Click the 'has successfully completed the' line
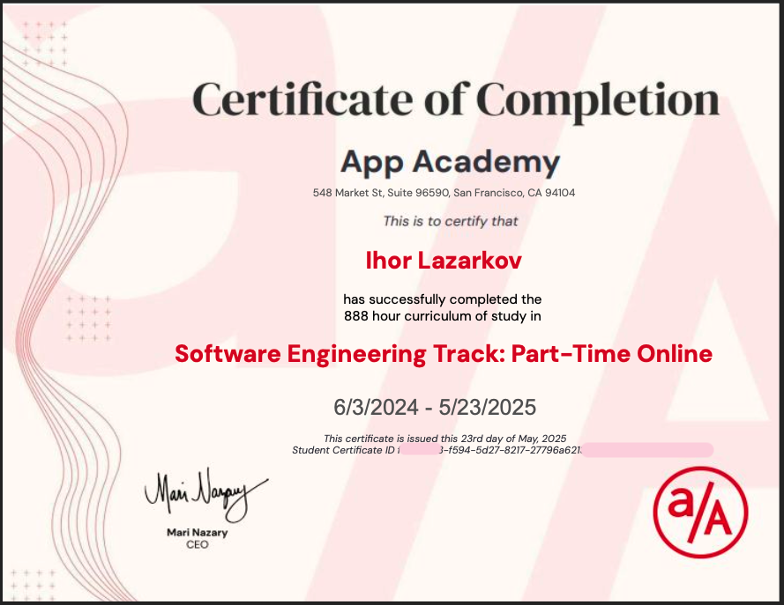 pyautogui.click(x=442, y=299)
